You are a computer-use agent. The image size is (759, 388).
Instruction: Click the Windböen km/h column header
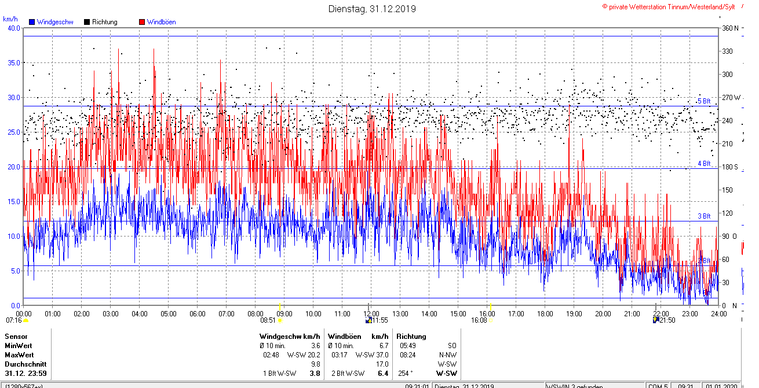(x=358, y=337)
